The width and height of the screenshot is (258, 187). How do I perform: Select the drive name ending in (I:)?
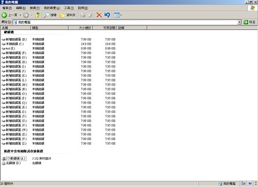(x=16, y=66)
